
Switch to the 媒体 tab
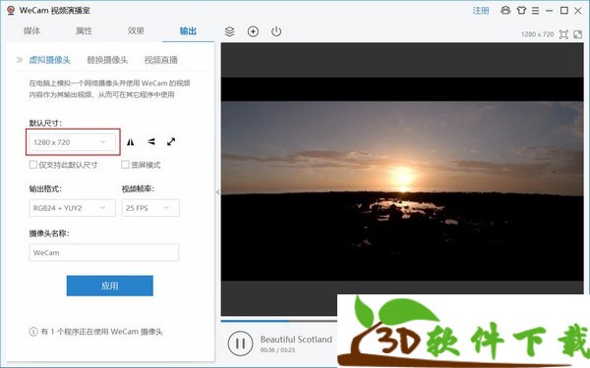[31, 30]
